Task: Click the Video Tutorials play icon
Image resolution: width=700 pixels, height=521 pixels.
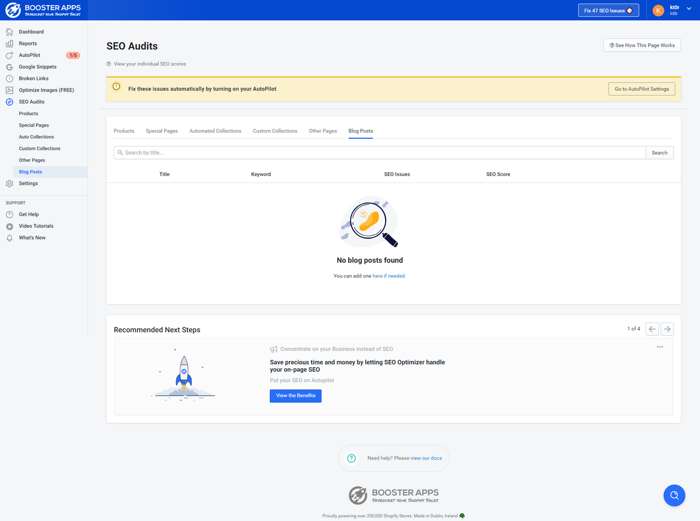Action: click(9, 226)
